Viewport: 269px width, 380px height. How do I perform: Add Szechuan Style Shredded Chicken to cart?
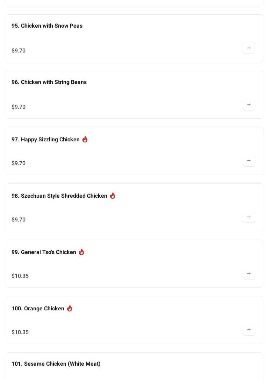click(249, 217)
